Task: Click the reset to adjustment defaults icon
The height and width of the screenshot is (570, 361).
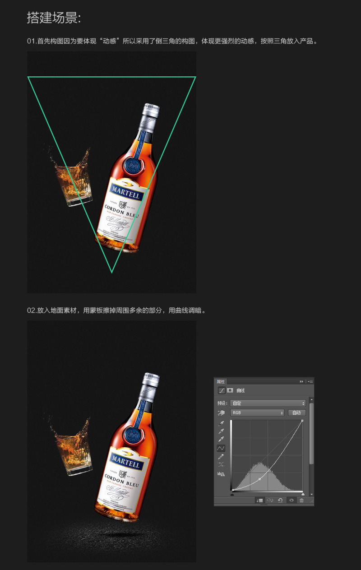Action: 280,500
